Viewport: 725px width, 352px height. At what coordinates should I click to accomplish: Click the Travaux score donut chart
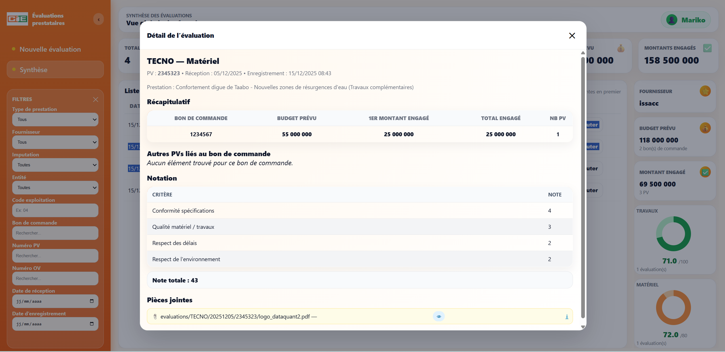pos(673,234)
